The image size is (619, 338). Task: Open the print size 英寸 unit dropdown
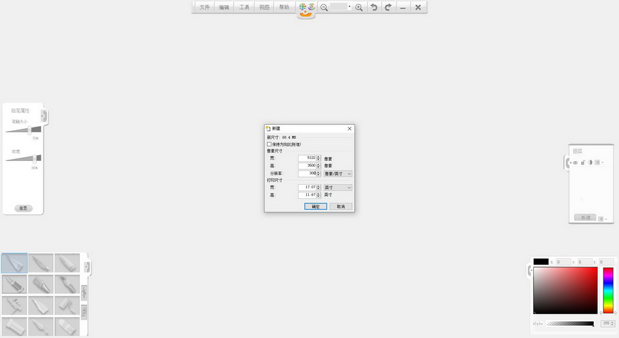tap(338, 187)
